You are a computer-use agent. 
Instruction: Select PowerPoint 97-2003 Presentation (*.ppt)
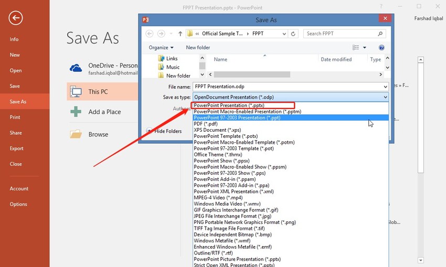click(x=290, y=118)
